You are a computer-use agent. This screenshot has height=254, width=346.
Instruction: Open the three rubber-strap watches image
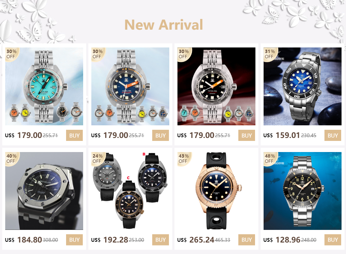pyautogui.click(x=130, y=191)
